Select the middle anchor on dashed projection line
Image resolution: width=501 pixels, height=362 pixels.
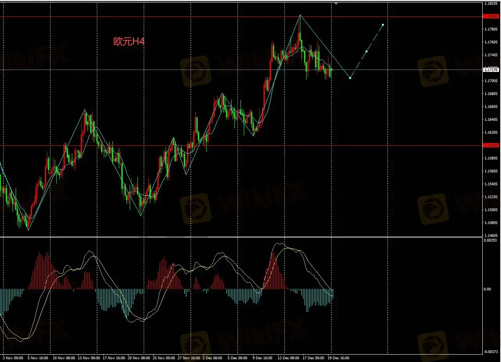(366, 51)
